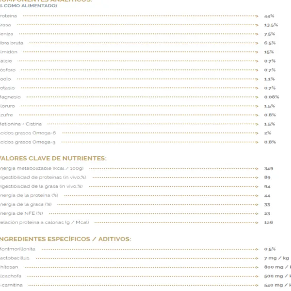Click Lactobacillus 7 mg / kg value
This screenshot has height=291, width=291.
click(x=276, y=258)
